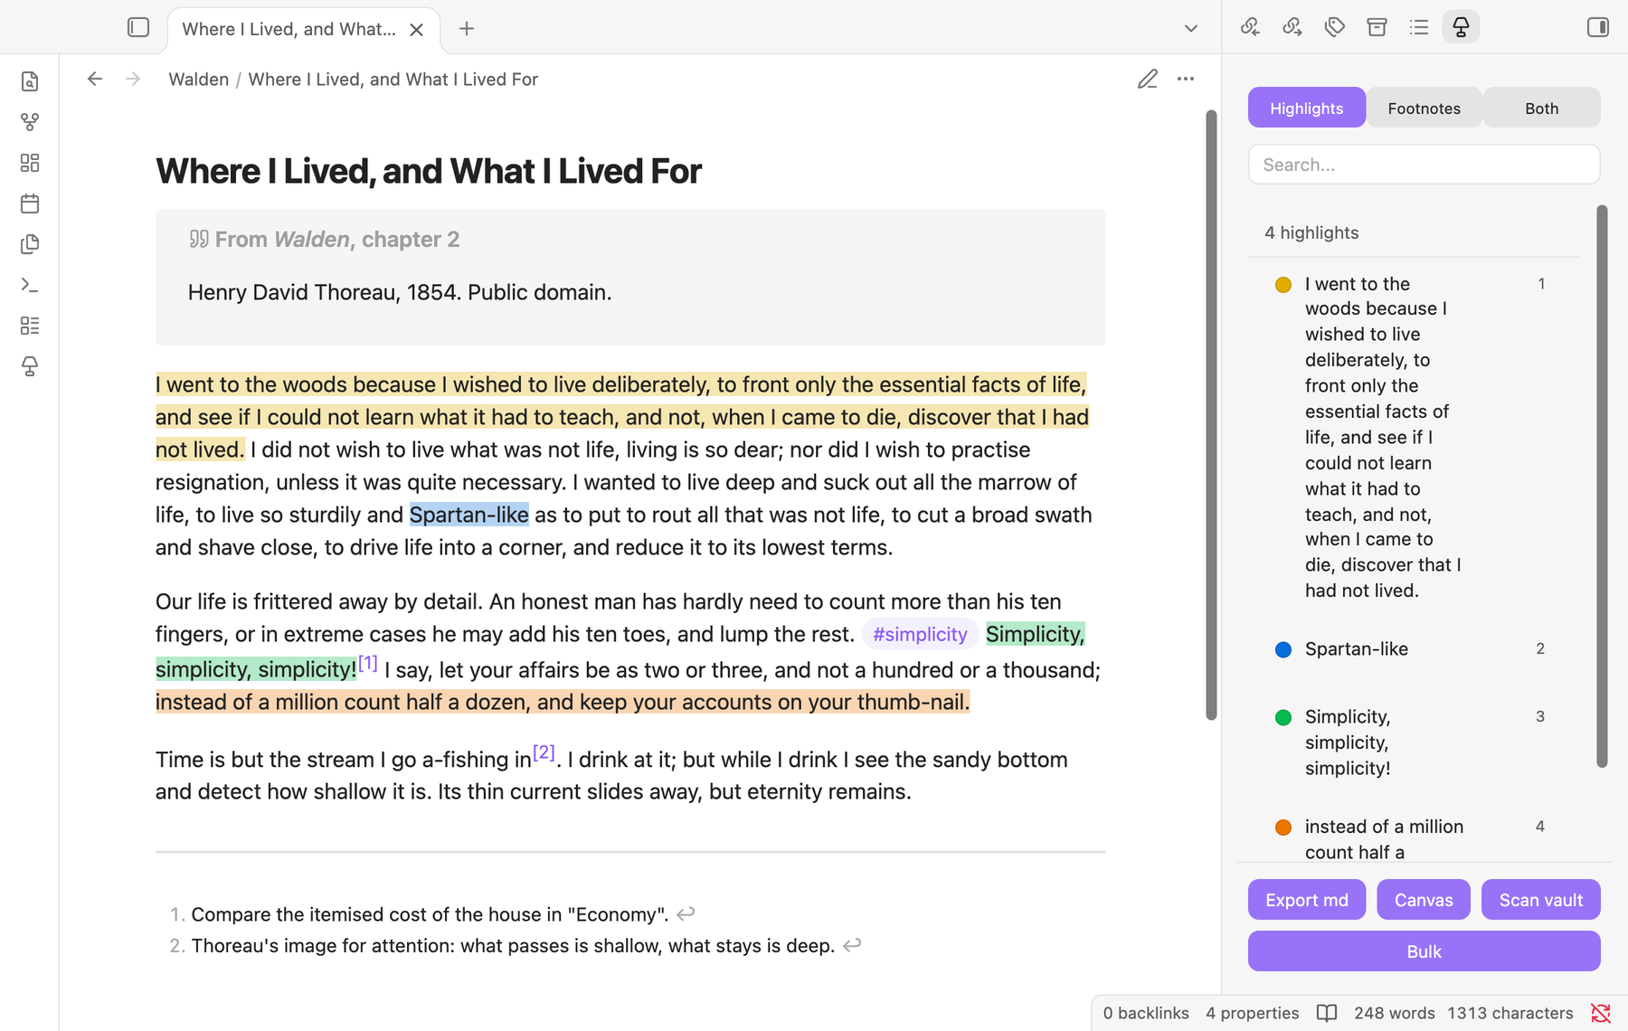This screenshot has height=1031, width=1628.
Task: Click the blue dot of Spartan-like highlight
Action: click(x=1283, y=649)
